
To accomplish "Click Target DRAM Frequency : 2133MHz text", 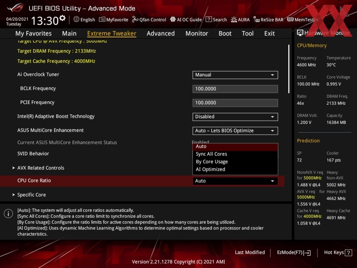I will (56, 51).
